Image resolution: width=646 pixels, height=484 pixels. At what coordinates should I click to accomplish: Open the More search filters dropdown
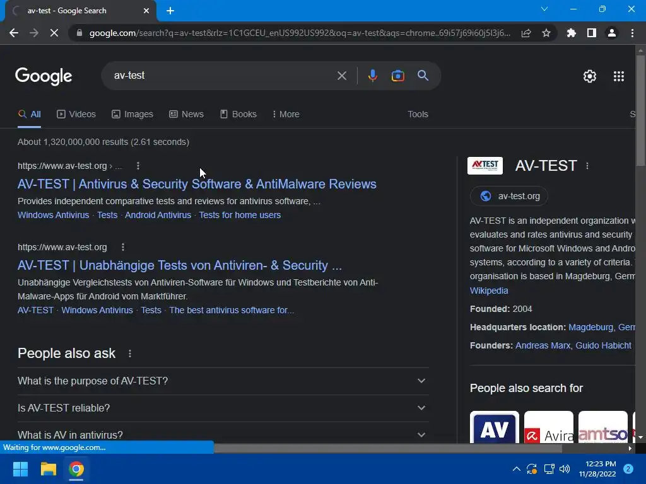tap(286, 114)
